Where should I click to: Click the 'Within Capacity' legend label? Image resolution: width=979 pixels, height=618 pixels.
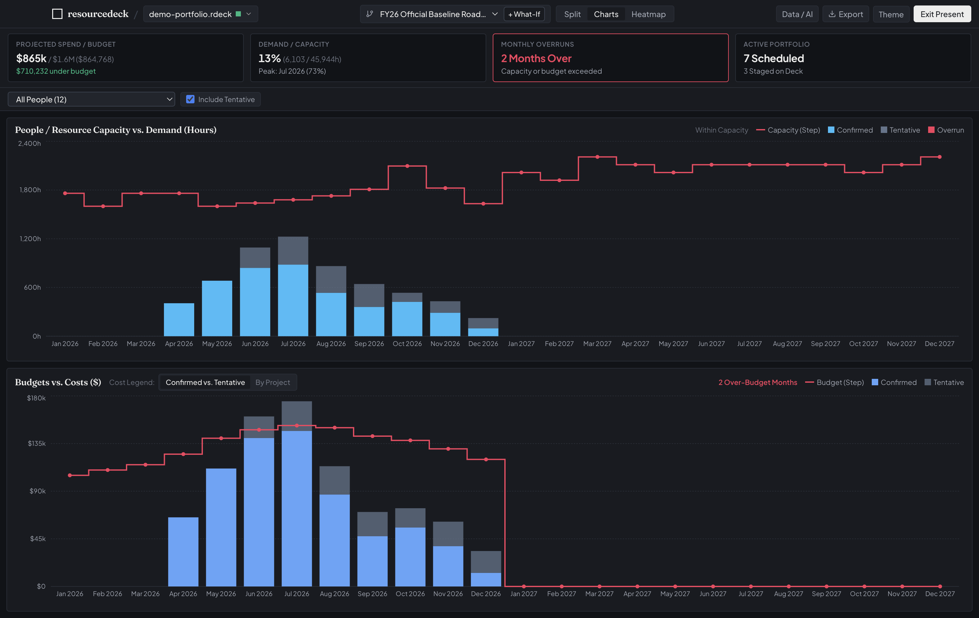721,130
